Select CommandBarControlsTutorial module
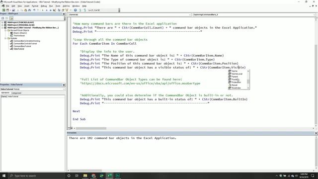The width and height of the screenshot is (318, 179). 25,43
